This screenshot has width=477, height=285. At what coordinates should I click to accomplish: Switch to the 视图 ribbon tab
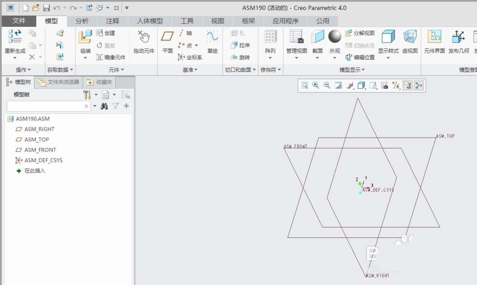click(218, 21)
